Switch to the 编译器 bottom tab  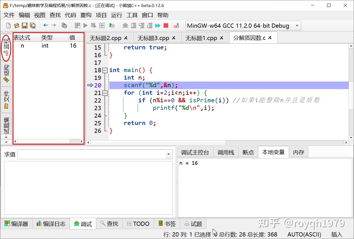click(17, 224)
